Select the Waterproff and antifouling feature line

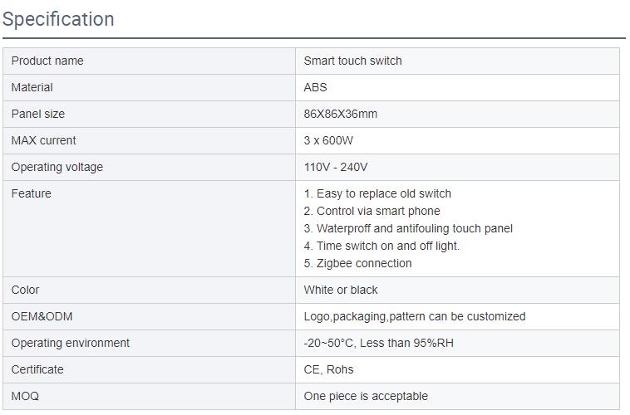408,228
